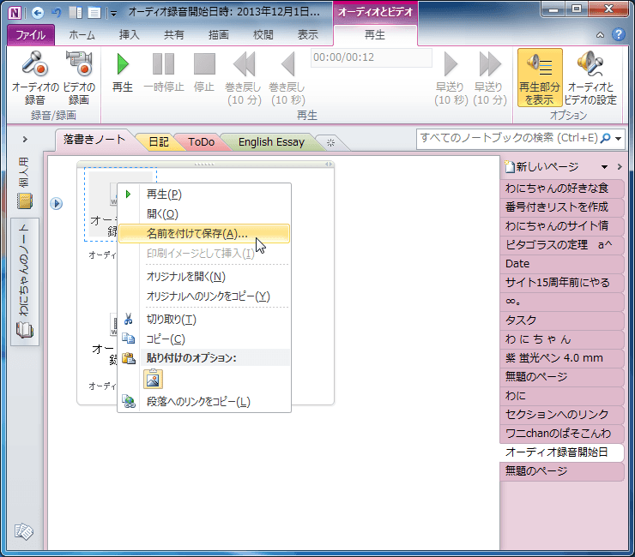The height and width of the screenshot is (557, 635).
Task: Start video recording with ビデオの録画
Action: click(x=79, y=78)
